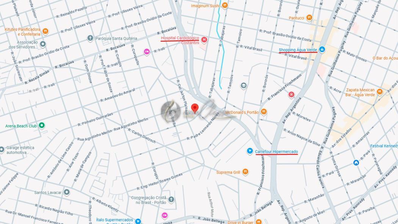Select the Hospital Cardiológico Costantini hospital icon

204,40
